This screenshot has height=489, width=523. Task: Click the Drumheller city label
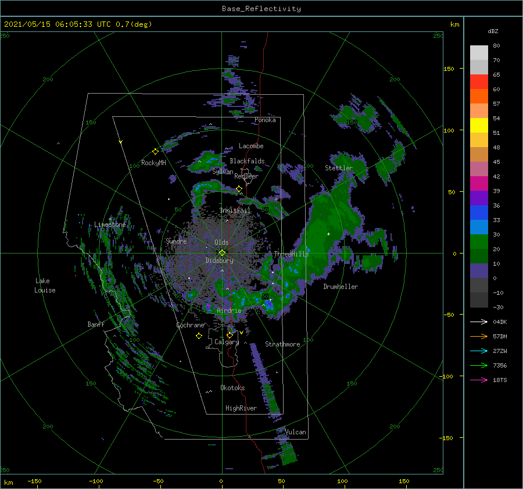(x=341, y=287)
